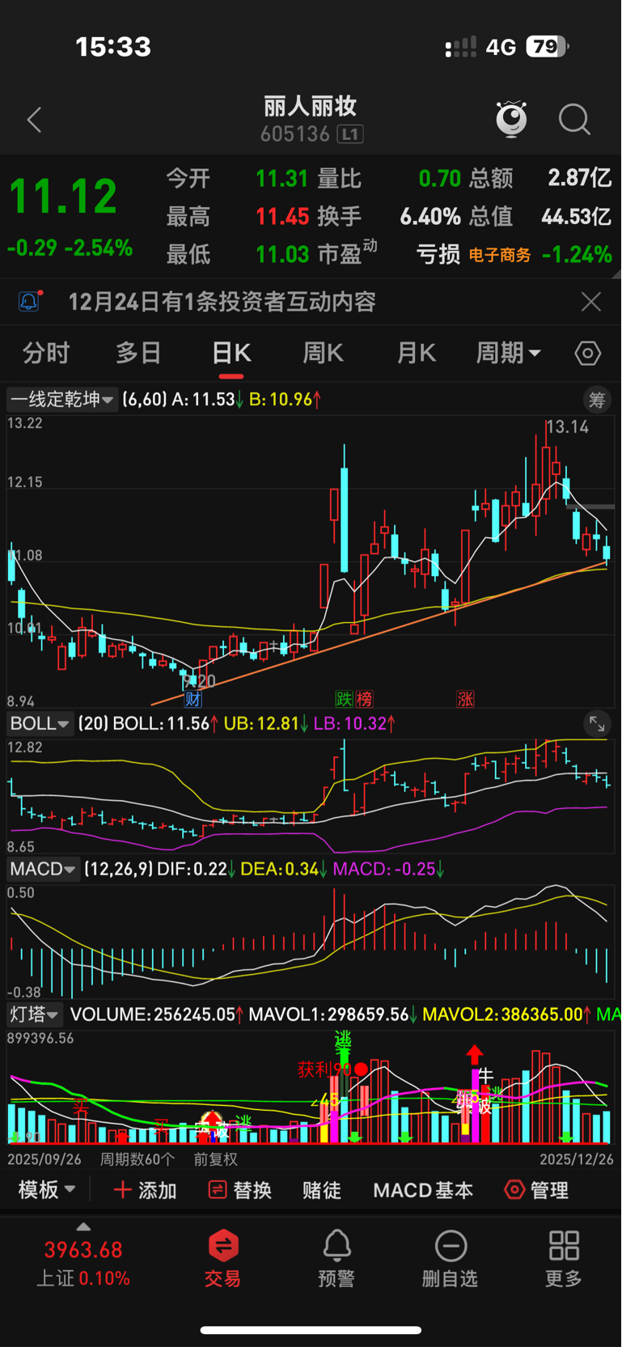
Task: Open the investor interaction message text
Action: point(222,302)
